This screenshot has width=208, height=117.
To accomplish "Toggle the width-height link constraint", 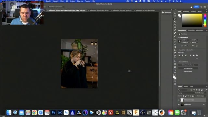I will (x=179, y=41).
